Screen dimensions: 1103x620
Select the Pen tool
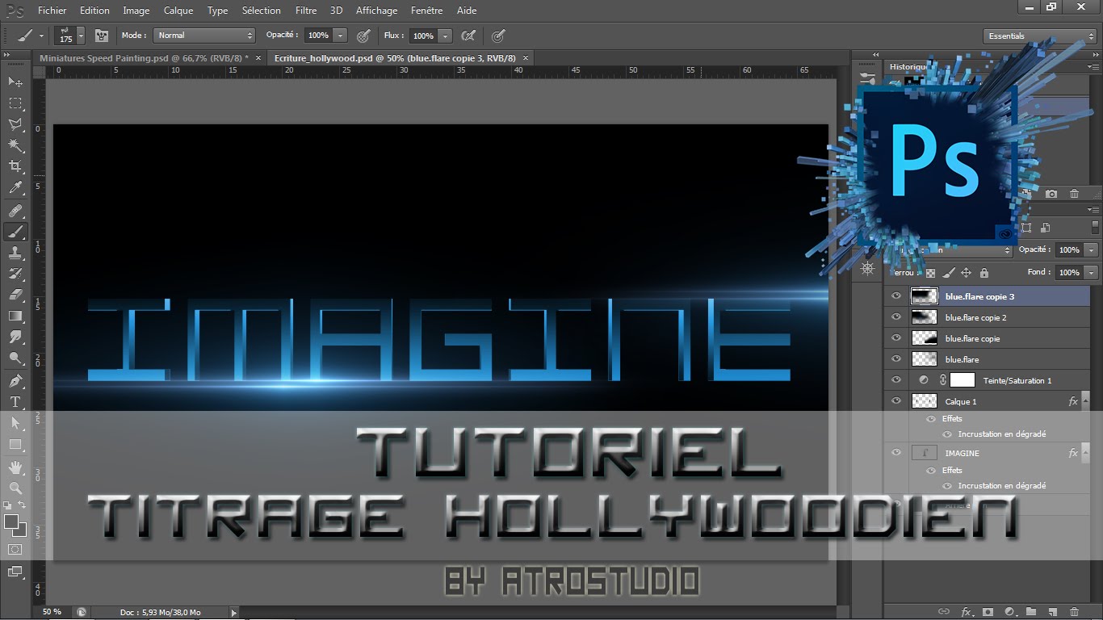15,380
